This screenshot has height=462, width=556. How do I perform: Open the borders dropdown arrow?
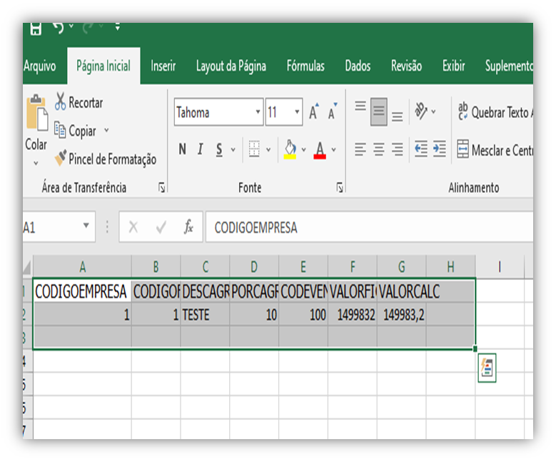click(268, 150)
